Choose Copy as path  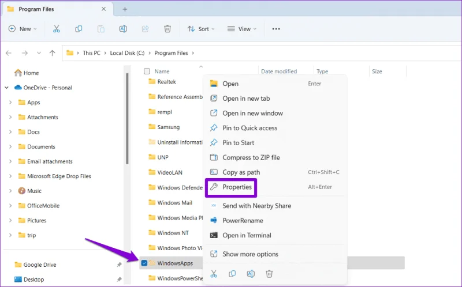coord(275,172)
